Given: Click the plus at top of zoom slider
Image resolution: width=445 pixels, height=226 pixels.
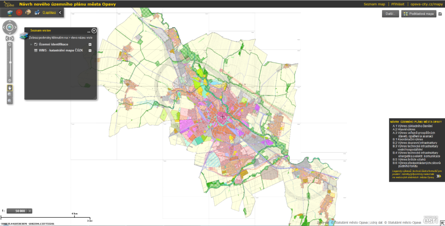Looking at the screenshot, I should coord(10,45).
